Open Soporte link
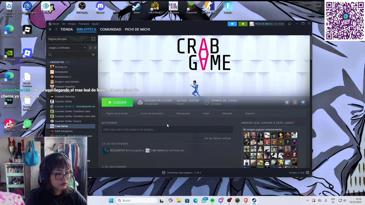Screen dimensions: 365x205 coord(250,113)
